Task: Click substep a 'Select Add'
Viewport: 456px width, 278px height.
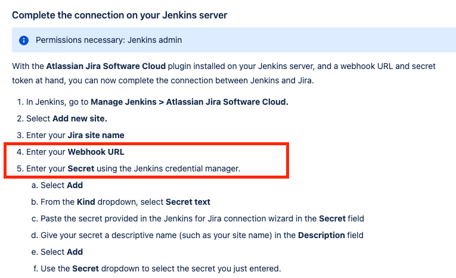Action: click(61, 185)
